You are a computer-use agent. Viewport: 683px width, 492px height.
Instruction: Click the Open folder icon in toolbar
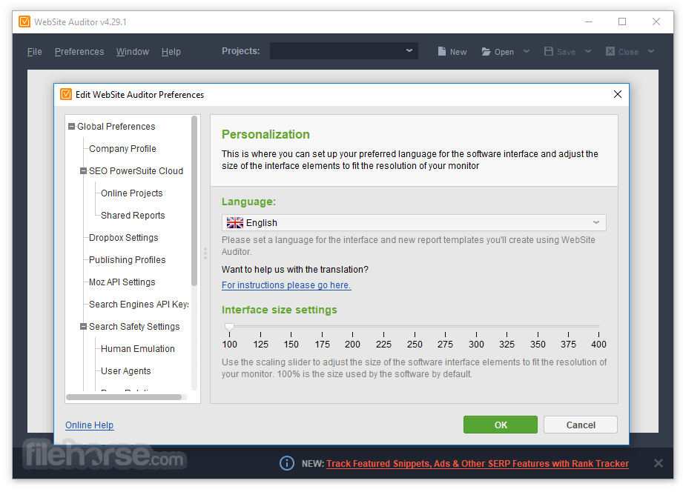coord(486,52)
